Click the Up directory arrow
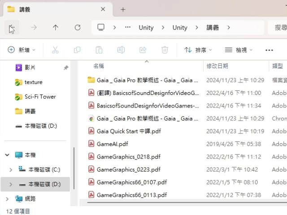 (56, 28)
